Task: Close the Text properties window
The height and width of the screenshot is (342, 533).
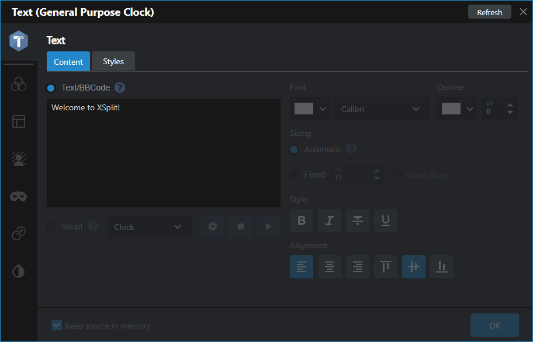Action: (x=523, y=12)
